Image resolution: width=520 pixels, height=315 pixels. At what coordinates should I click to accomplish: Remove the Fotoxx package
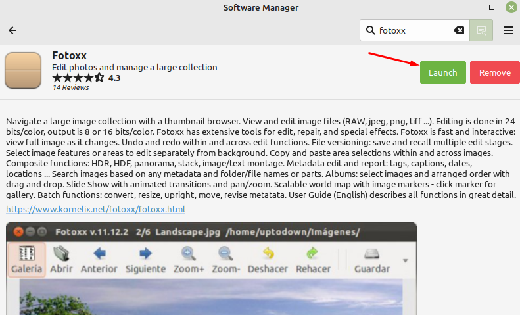[495, 72]
